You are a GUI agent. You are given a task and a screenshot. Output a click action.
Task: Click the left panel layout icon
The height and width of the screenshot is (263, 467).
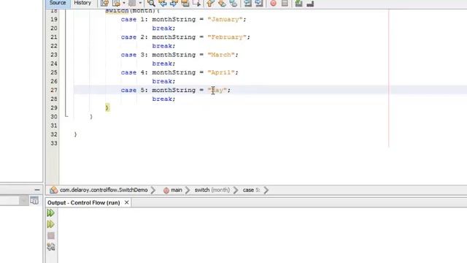(x=34, y=200)
